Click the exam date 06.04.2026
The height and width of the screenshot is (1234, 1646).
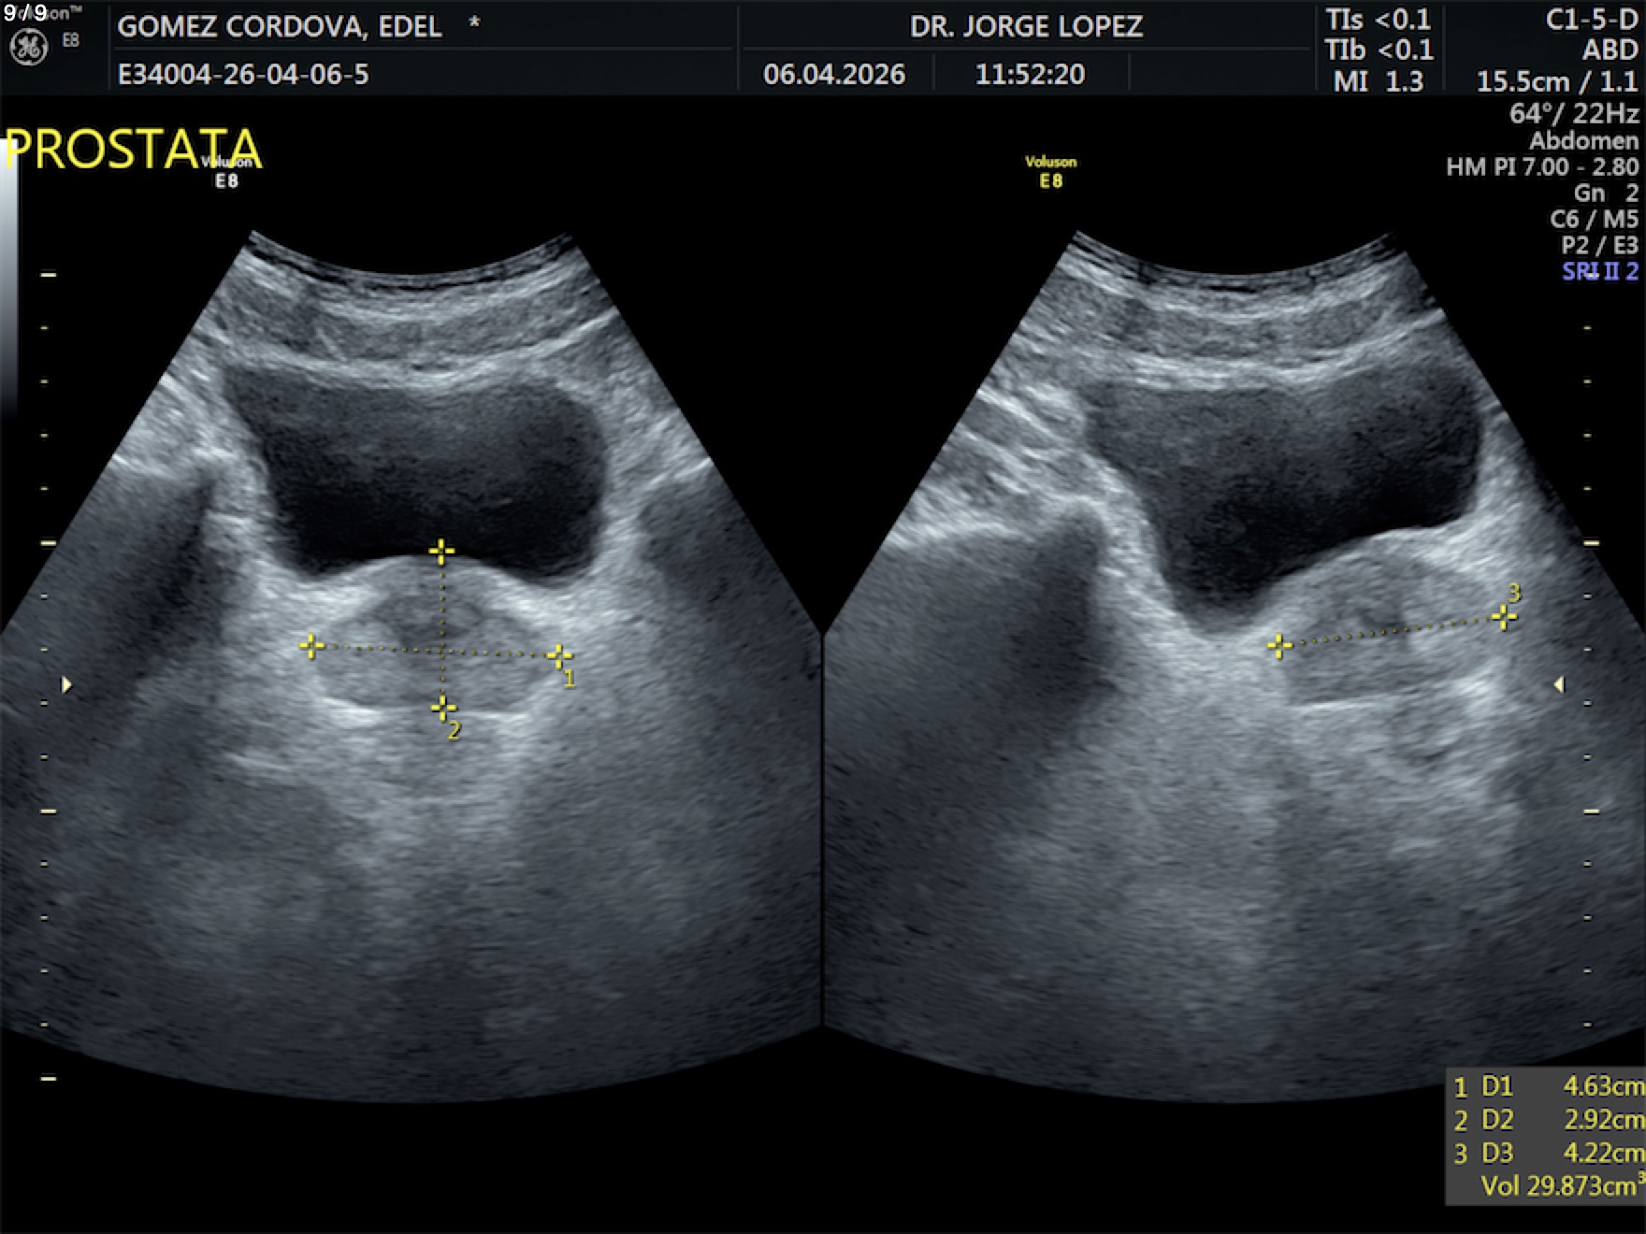pyautogui.click(x=834, y=74)
